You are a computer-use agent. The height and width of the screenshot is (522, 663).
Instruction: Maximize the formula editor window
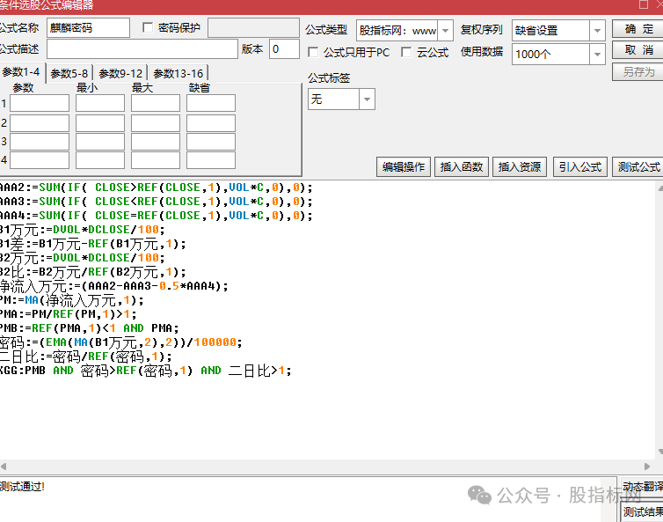pyautogui.click(x=644, y=4)
